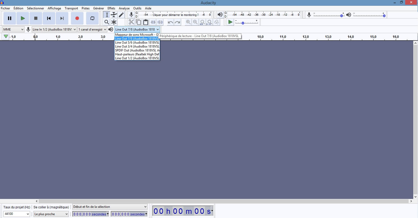Viewport: 418px width, 218px height.
Task: Select the Multi-tool asterisk icon
Action: click(x=114, y=22)
